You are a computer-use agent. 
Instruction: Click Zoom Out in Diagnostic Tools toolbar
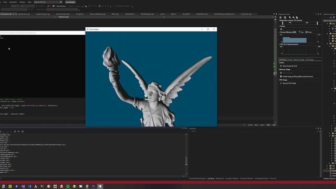(293, 17)
